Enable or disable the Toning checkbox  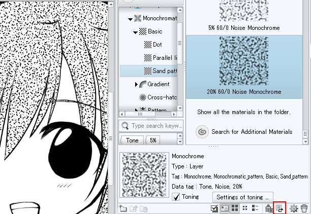click(176, 197)
